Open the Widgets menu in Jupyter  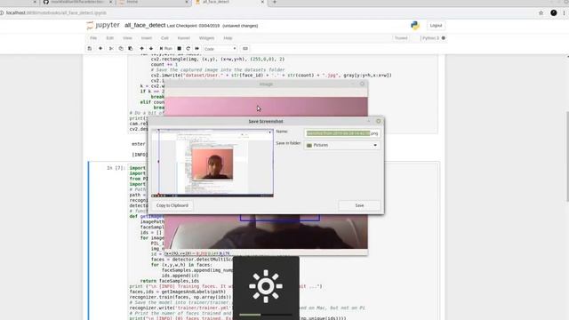(x=206, y=38)
